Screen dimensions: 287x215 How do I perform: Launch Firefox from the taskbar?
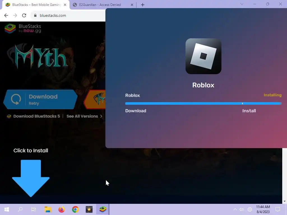point(61,209)
